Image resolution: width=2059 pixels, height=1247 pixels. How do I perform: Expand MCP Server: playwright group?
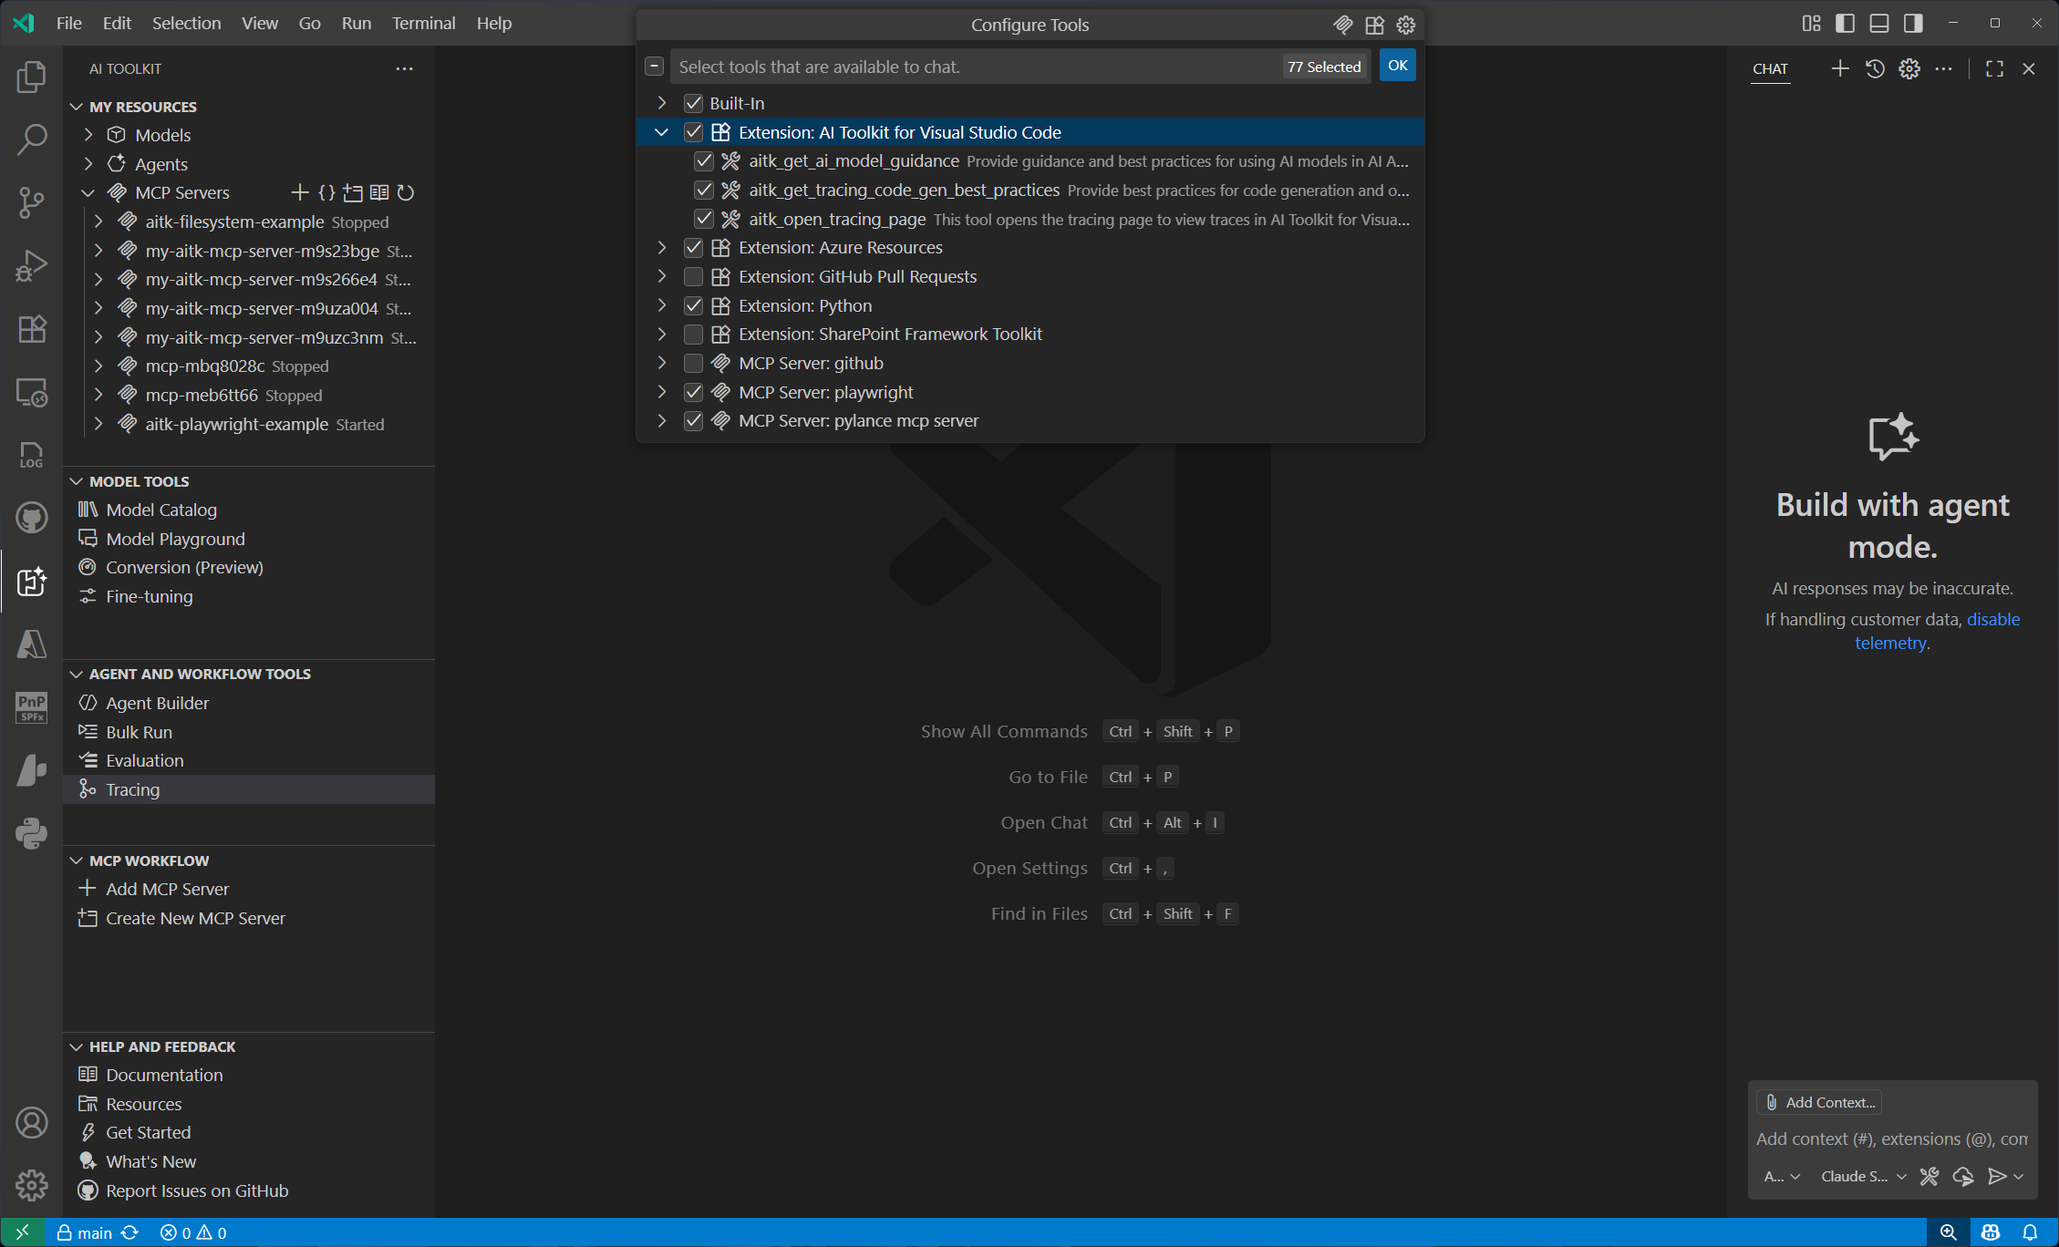(x=662, y=392)
